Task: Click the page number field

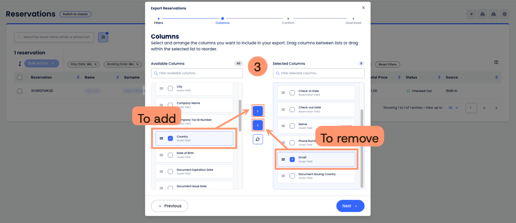Action: click(471, 108)
